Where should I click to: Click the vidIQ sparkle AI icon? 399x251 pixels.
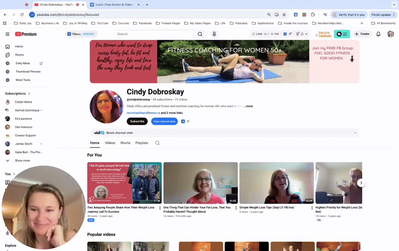[x=306, y=34]
